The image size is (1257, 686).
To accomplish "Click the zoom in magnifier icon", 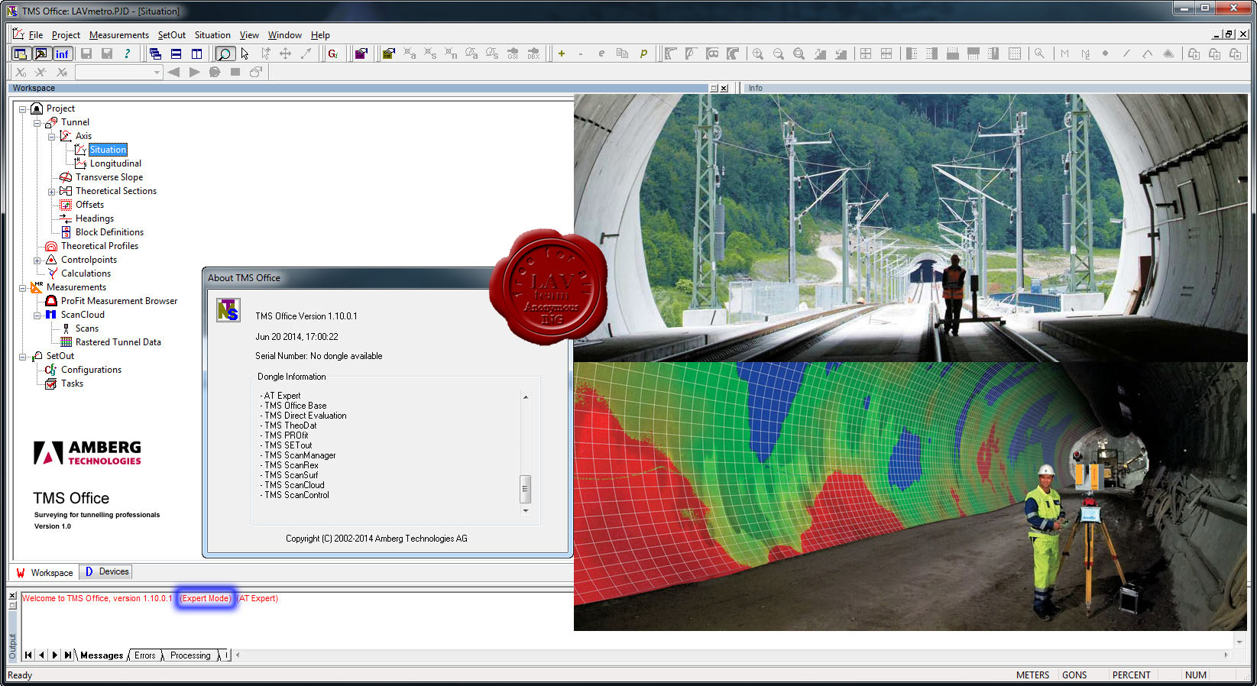I will coord(758,53).
